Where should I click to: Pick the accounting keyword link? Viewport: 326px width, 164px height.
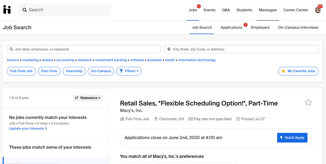pyautogui.click(x=65, y=60)
